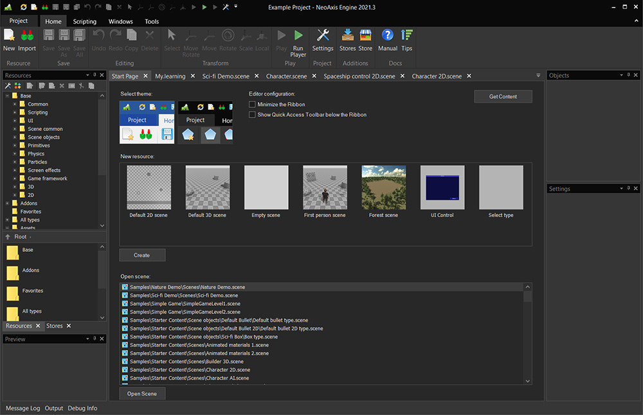The height and width of the screenshot is (415, 643).
Task: Close the My.learning tab
Action: [193, 76]
